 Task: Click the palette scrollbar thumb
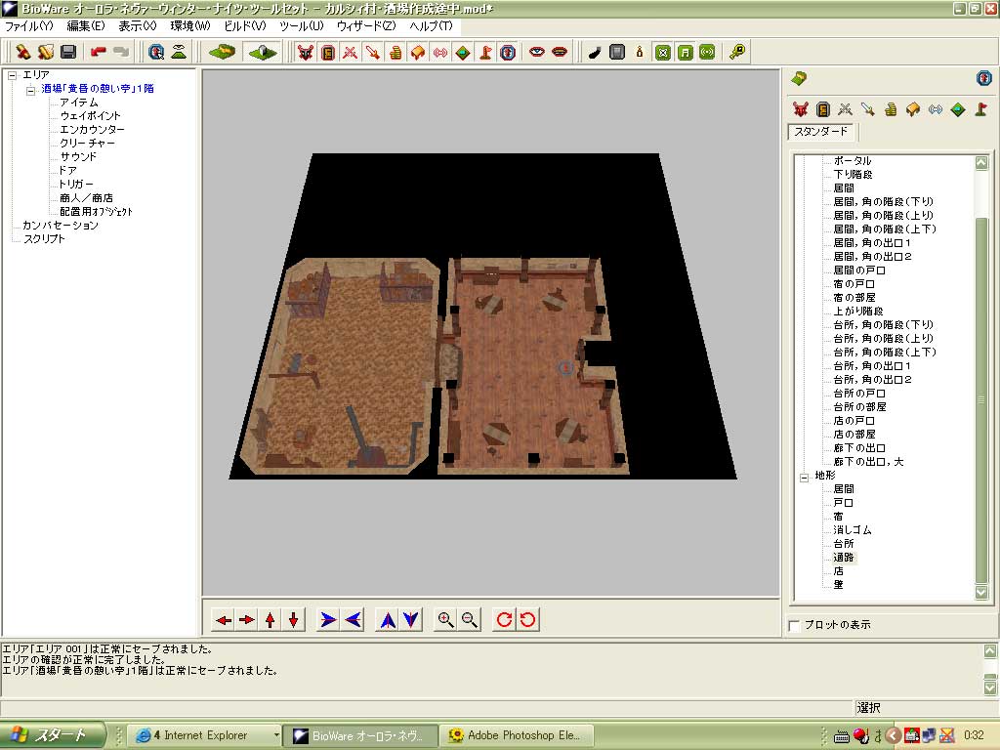click(981, 400)
